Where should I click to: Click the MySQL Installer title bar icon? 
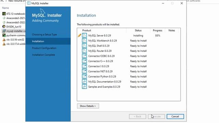29,3
